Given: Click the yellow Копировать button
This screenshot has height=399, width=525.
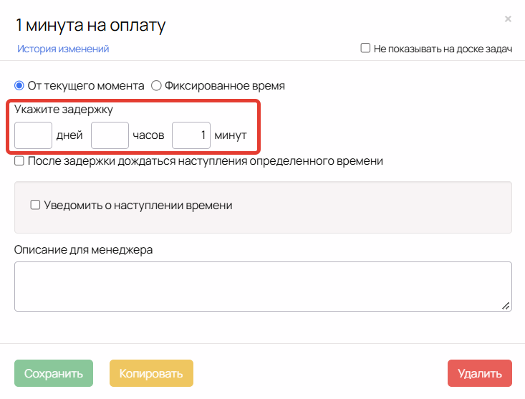Looking at the screenshot, I should (x=151, y=373).
